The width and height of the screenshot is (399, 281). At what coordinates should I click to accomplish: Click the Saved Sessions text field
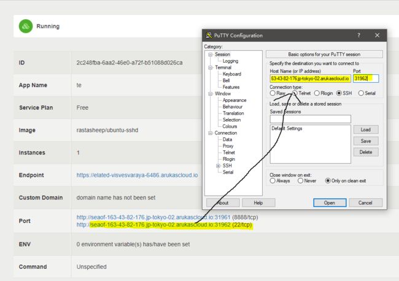[310, 119]
